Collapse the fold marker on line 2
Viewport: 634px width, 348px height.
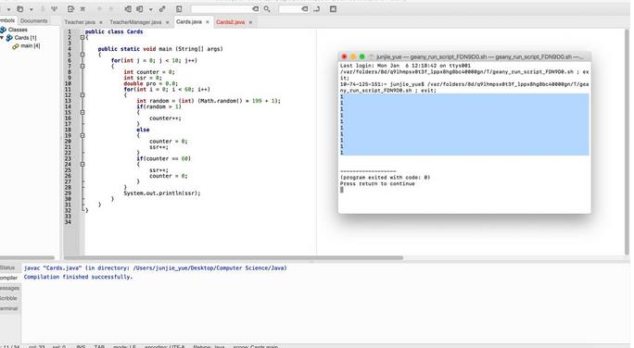(82, 37)
